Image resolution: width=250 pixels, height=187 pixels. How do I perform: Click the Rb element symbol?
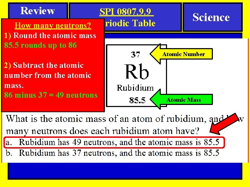pos(136,72)
